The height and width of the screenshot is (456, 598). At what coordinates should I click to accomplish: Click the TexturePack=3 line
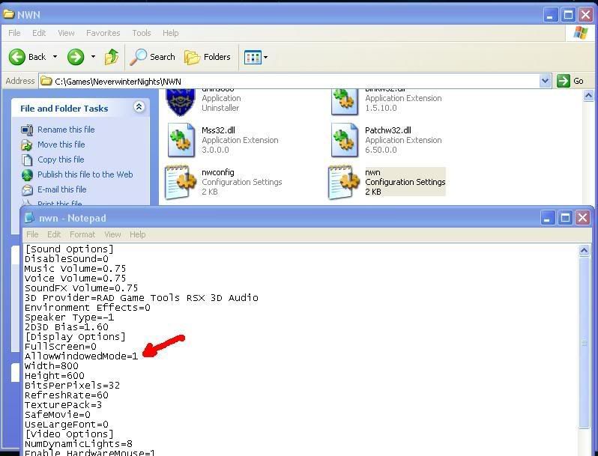(63, 405)
